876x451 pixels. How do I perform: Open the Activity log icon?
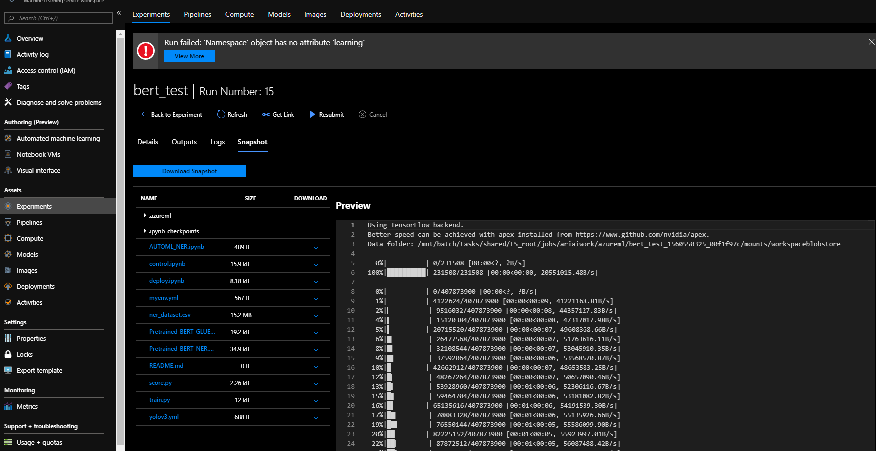(8, 54)
